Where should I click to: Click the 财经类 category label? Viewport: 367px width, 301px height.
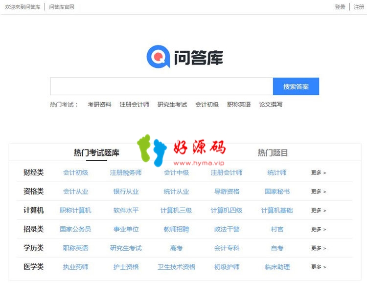click(x=33, y=172)
